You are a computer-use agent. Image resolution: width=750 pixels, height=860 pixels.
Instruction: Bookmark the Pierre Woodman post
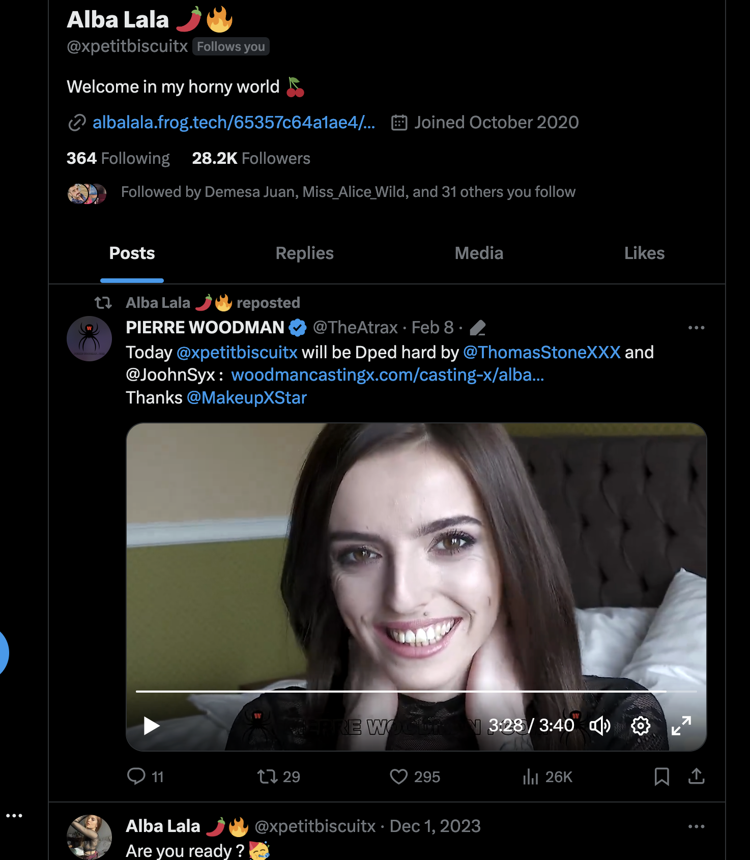661,777
